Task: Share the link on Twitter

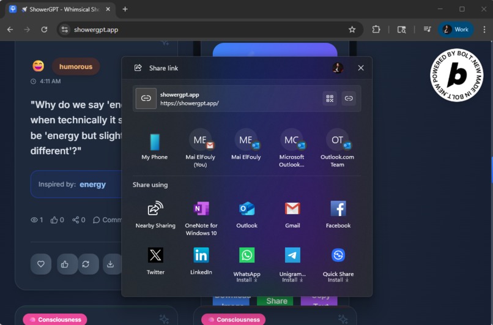Action: [x=155, y=261]
